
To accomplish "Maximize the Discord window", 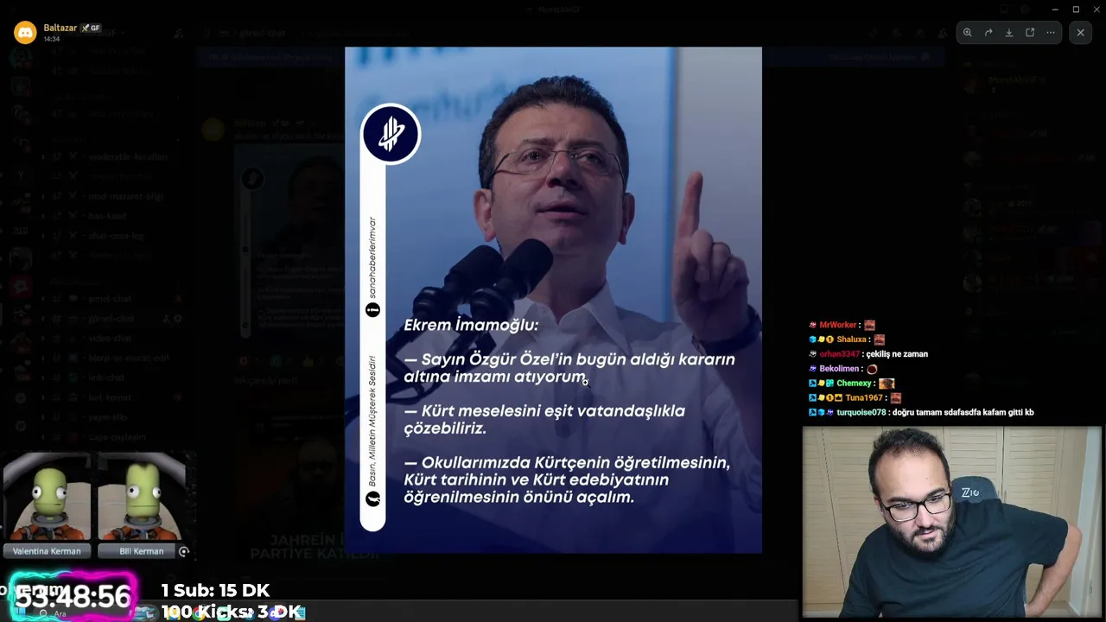I will [1076, 10].
